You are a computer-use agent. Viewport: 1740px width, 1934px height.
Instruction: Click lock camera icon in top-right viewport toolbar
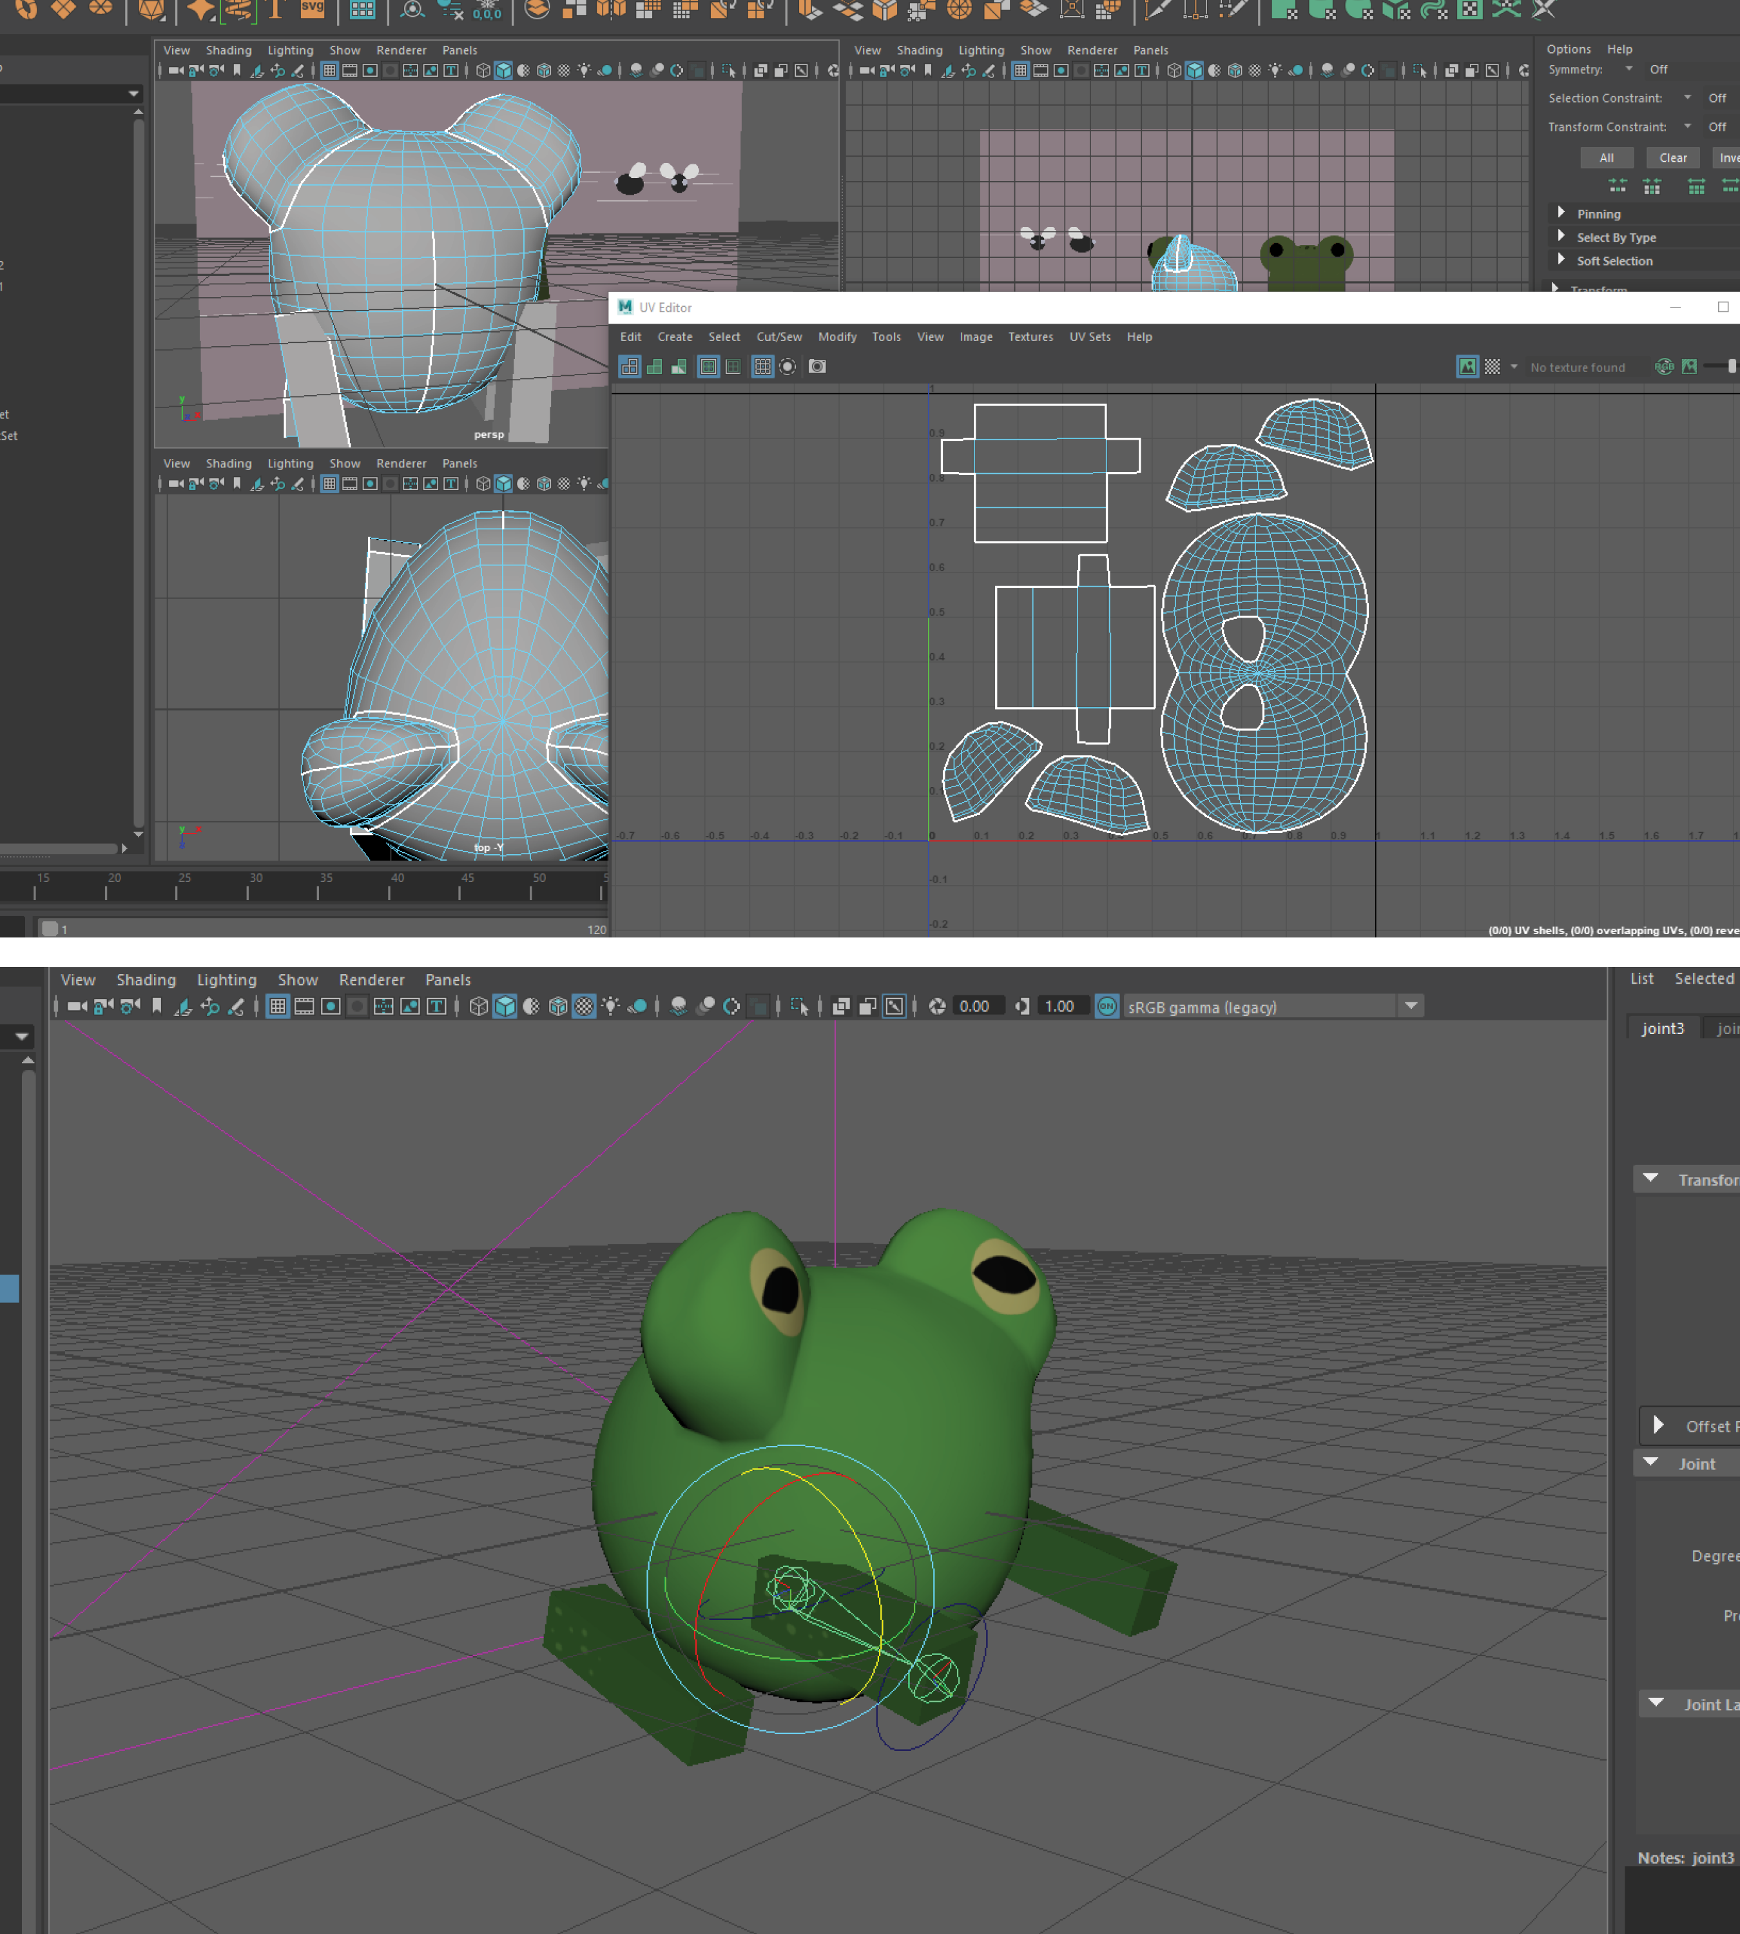[886, 70]
